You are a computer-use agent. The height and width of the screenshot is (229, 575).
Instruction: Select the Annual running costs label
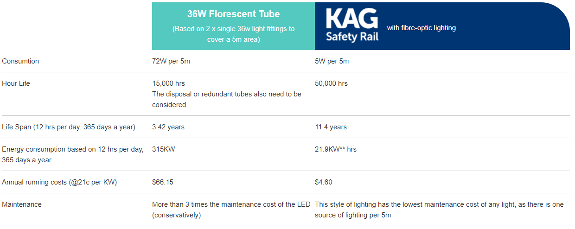click(59, 182)
